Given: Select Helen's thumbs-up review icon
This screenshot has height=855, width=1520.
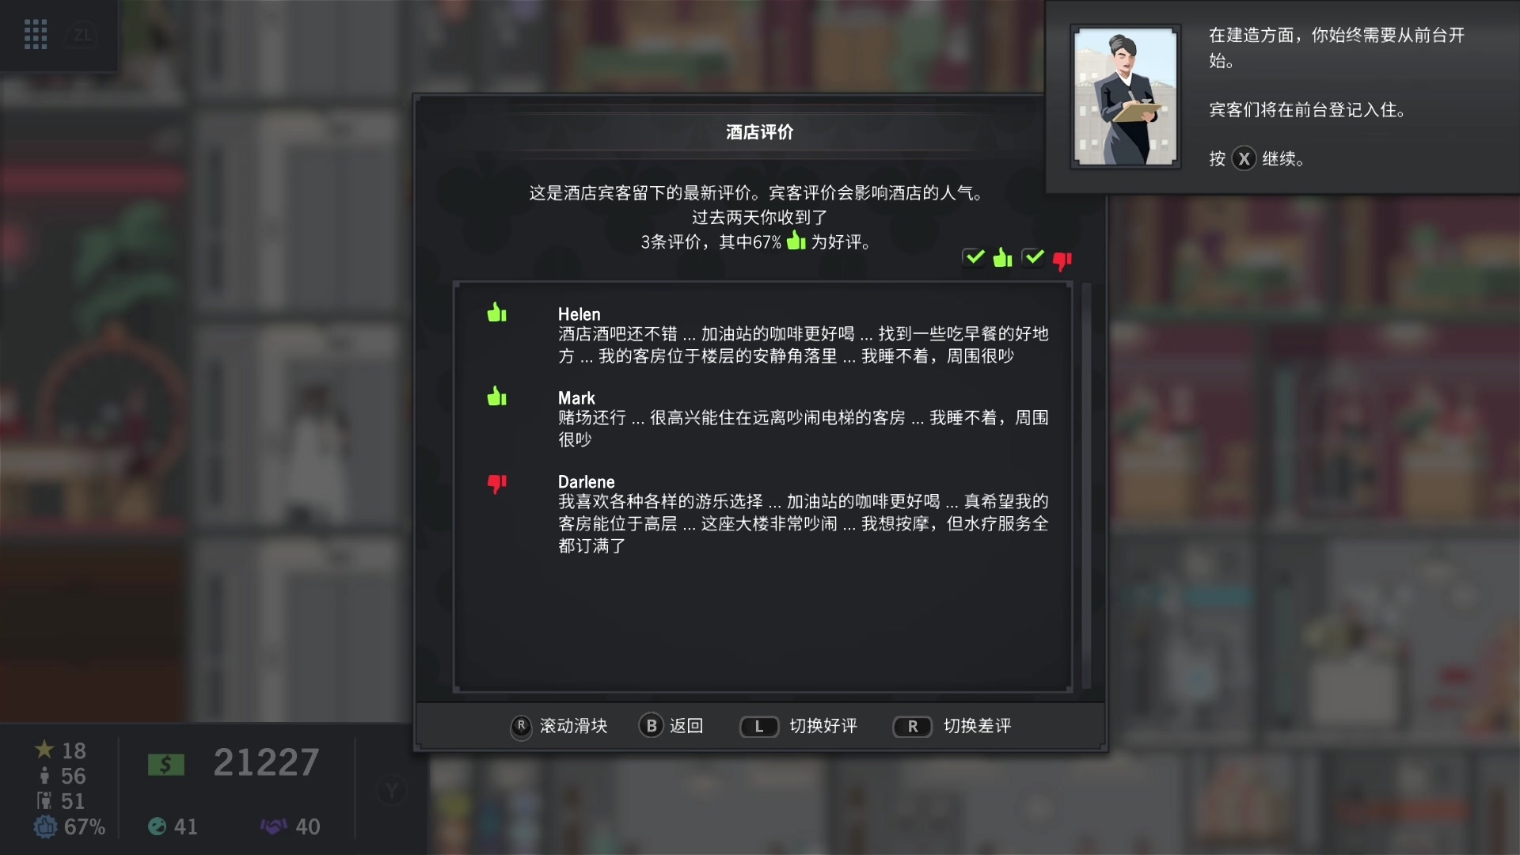Looking at the screenshot, I should tap(497, 313).
